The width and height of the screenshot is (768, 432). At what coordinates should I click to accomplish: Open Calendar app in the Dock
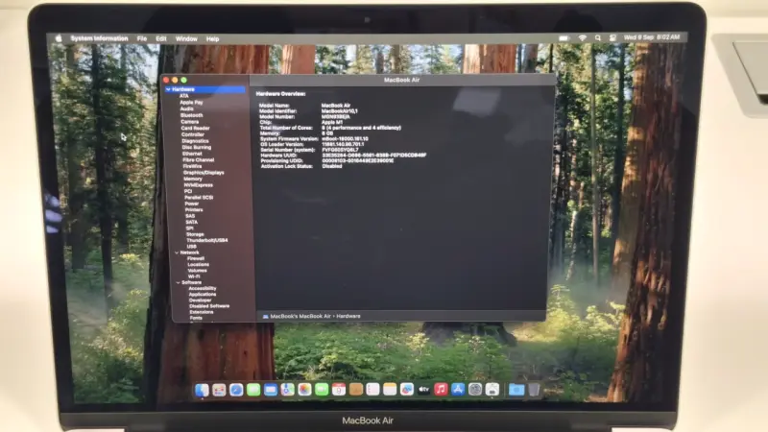pos(339,390)
